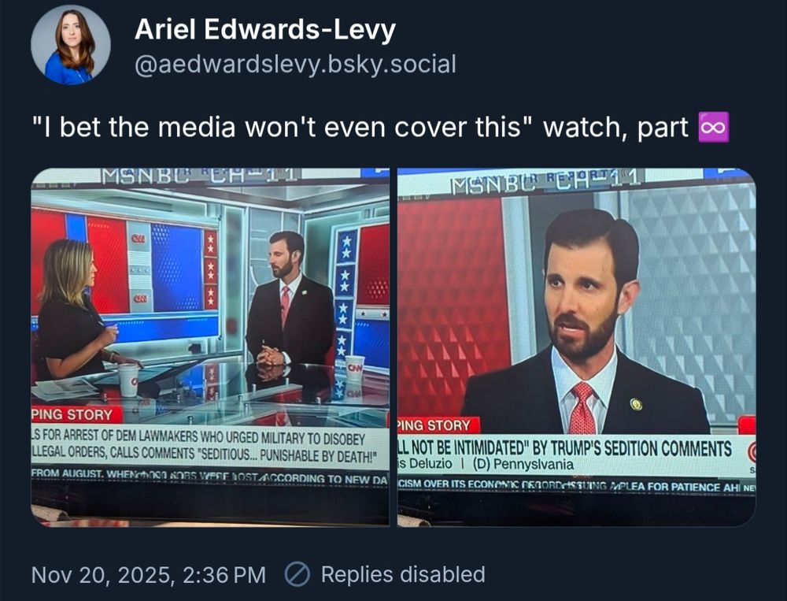Click the lapel pin on congressman's jacket
This screenshot has width=787, height=601.
tap(636, 403)
